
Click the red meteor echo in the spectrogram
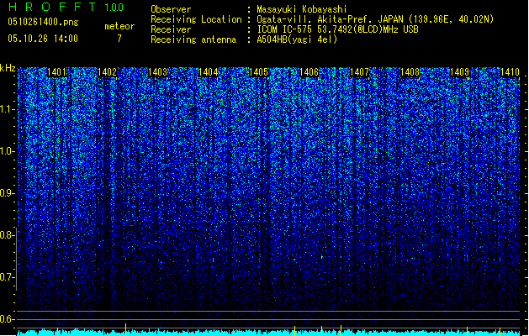(x=126, y=260)
